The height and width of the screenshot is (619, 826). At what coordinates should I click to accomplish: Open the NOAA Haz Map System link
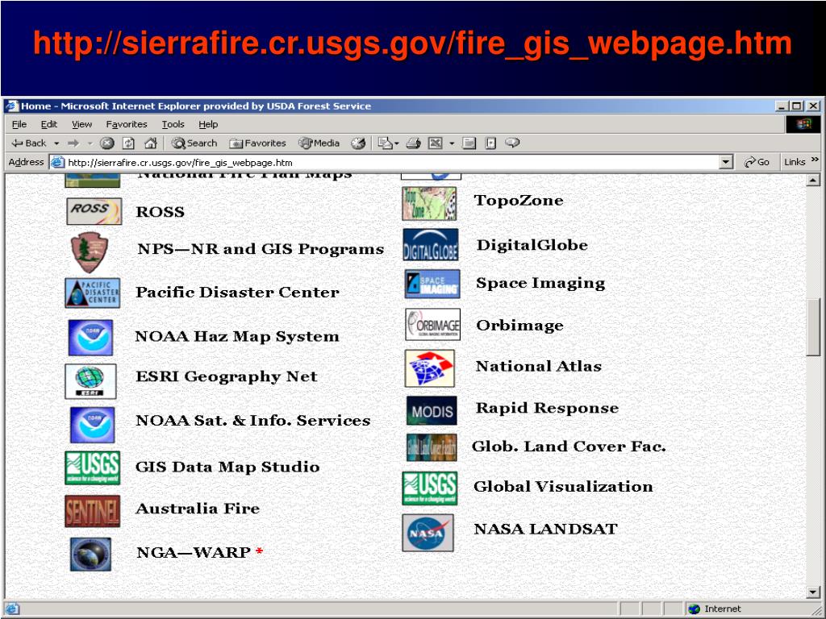[x=237, y=336]
